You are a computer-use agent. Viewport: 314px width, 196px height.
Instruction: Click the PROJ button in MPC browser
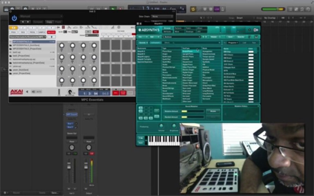point(13,32)
